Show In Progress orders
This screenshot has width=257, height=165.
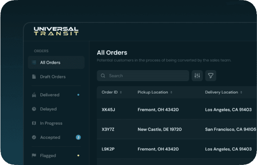51,123
